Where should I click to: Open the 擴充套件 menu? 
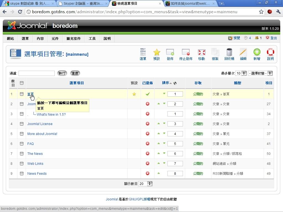coord(74,38)
